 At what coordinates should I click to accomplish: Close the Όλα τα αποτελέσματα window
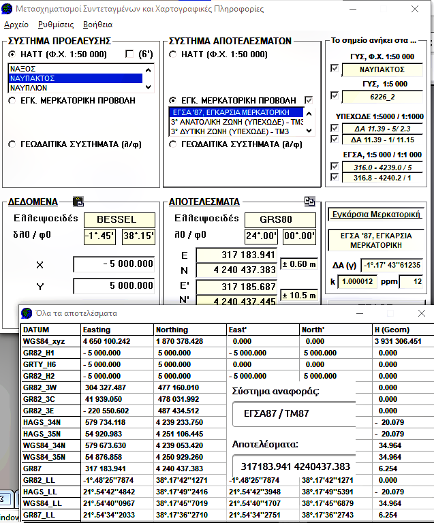click(x=422, y=313)
